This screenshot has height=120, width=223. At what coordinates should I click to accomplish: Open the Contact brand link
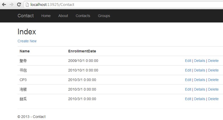click(26, 16)
